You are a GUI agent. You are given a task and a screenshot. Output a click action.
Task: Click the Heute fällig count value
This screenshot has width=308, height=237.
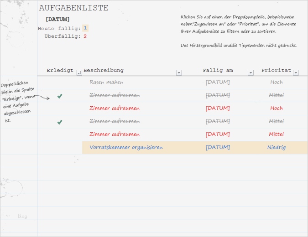point(85,28)
